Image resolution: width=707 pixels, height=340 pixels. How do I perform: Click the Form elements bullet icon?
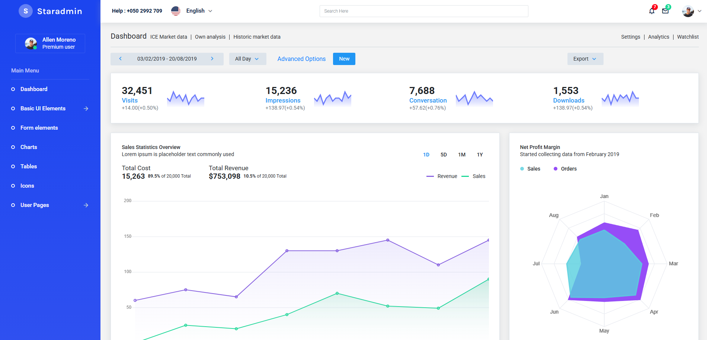click(x=13, y=128)
